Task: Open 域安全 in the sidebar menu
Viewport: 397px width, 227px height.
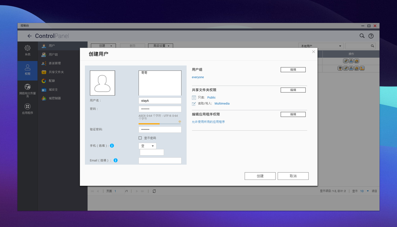Action: click(x=63, y=90)
